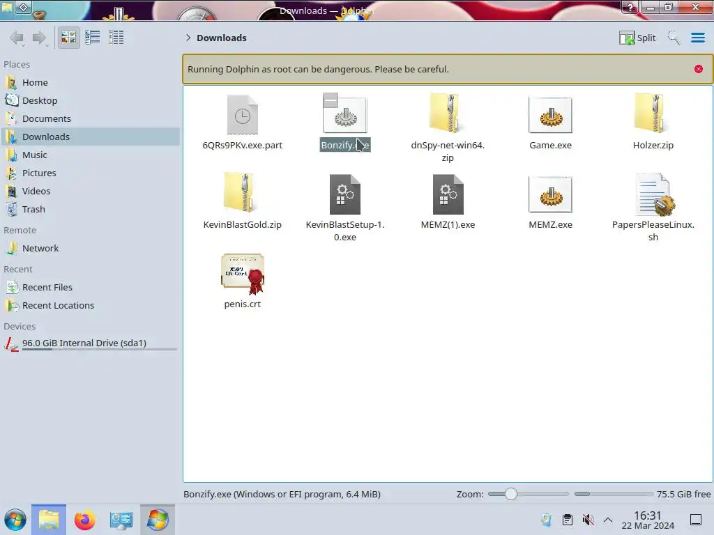Launch Firefox from the taskbar
The width and height of the screenshot is (714, 535).
84,520
